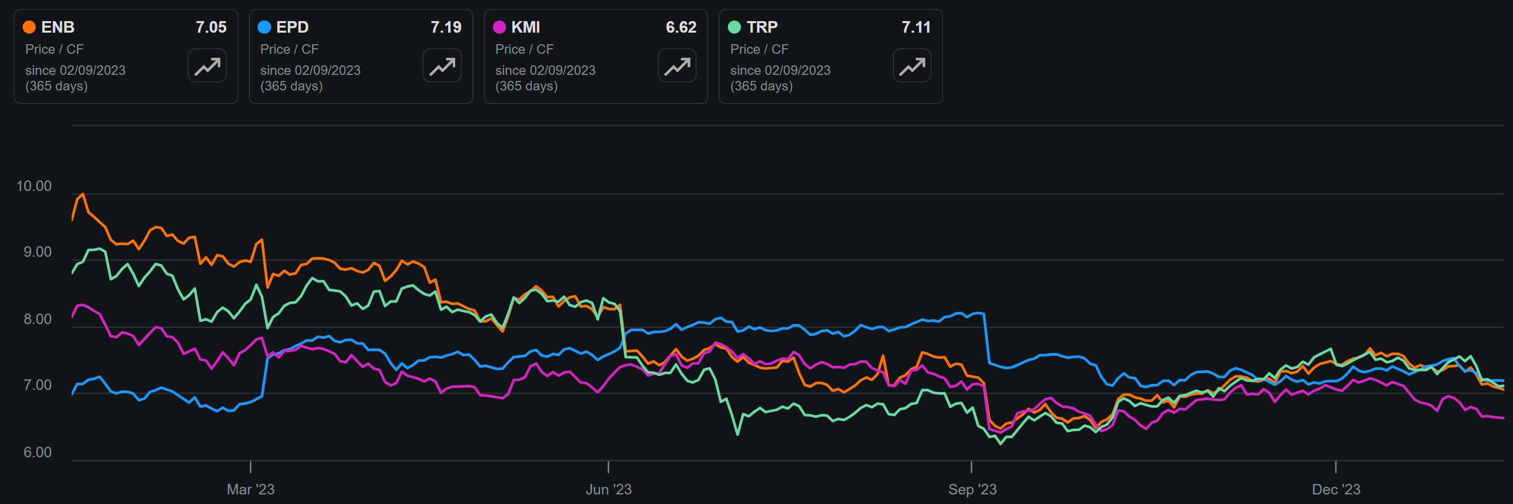Click the TRP card trend chart icon
The width and height of the screenshot is (1513, 504).
coord(912,66)
